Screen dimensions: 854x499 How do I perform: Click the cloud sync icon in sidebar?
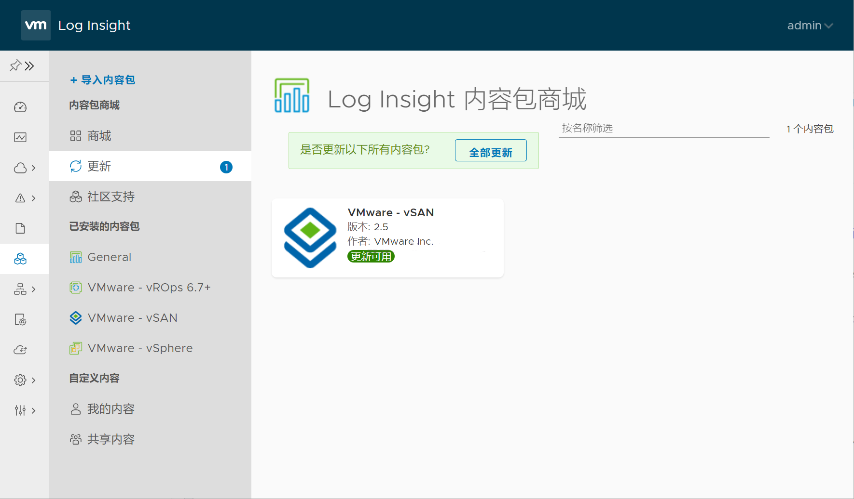point(20,350)
